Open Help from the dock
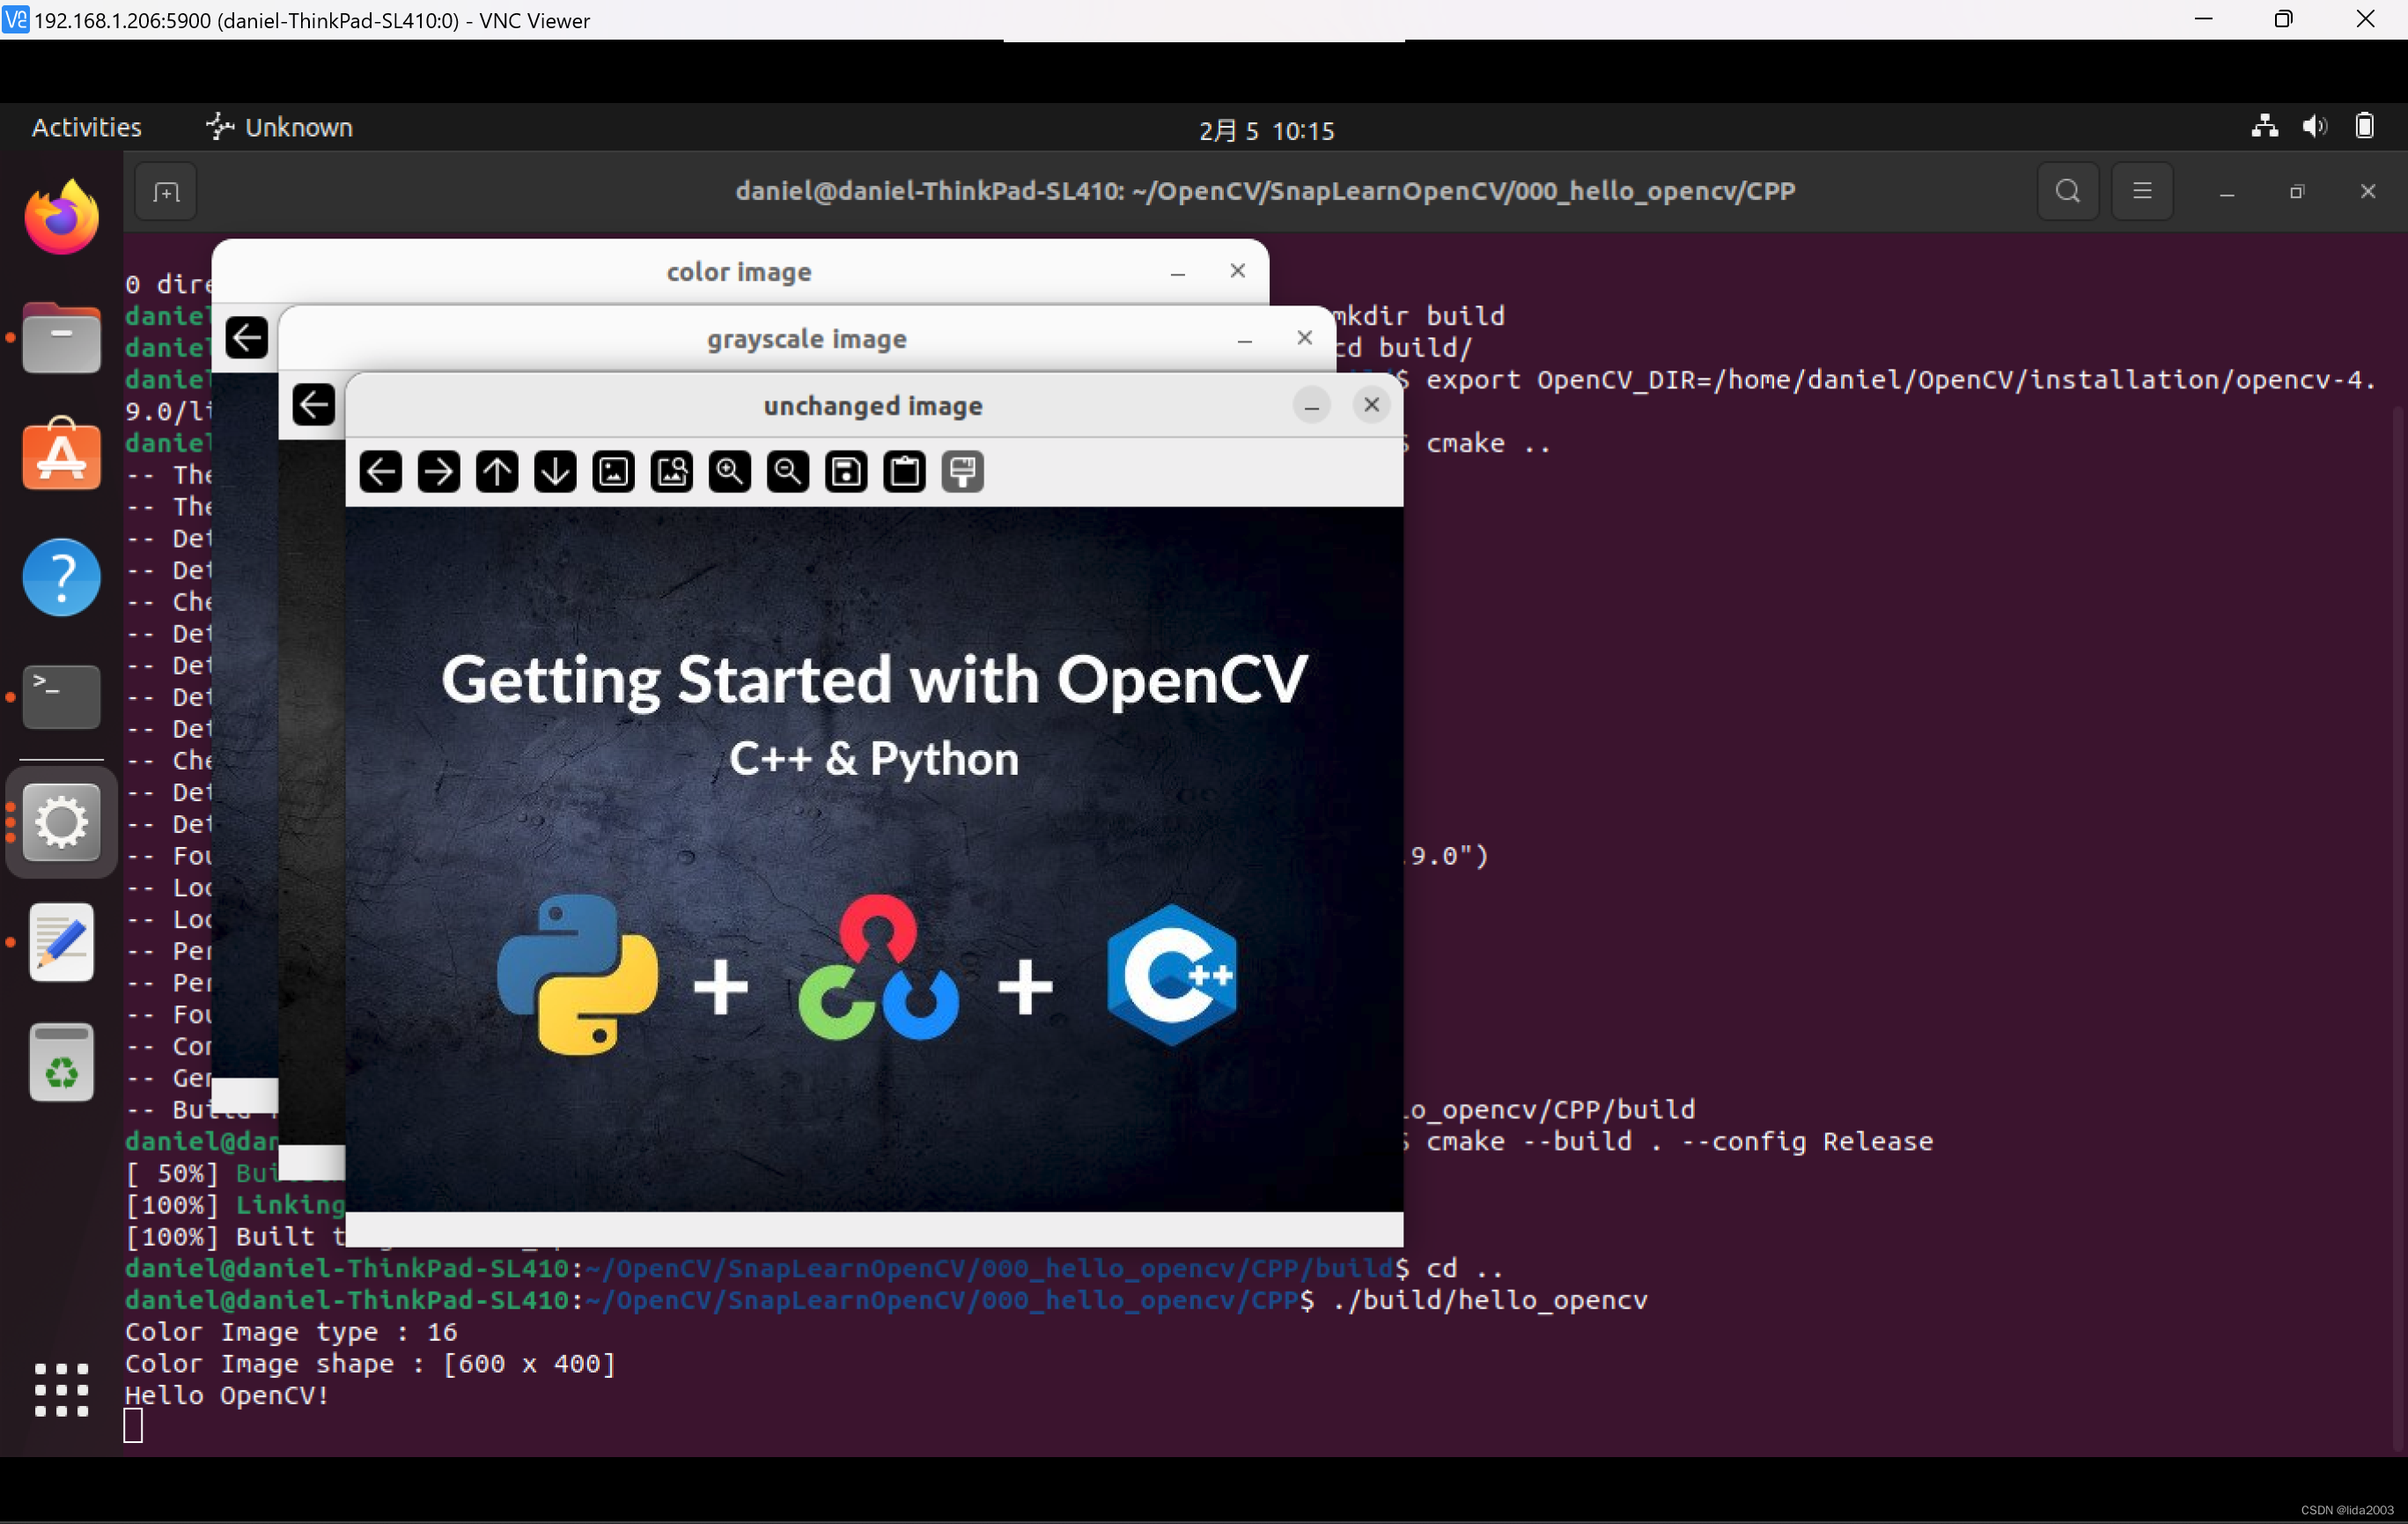Screen dimensions: 2408x1524 62,577
